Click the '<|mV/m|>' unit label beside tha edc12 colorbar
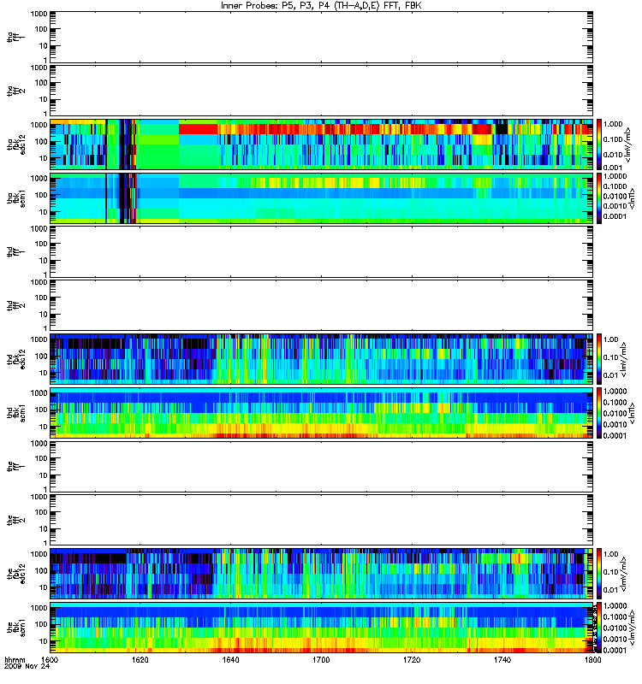 point(627,144)
